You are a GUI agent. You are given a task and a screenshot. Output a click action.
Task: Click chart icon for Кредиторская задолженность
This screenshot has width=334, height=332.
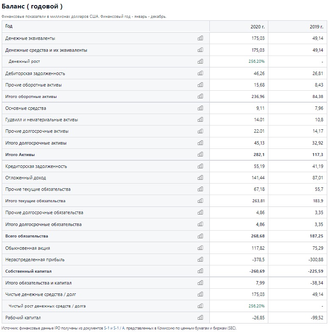200,166
